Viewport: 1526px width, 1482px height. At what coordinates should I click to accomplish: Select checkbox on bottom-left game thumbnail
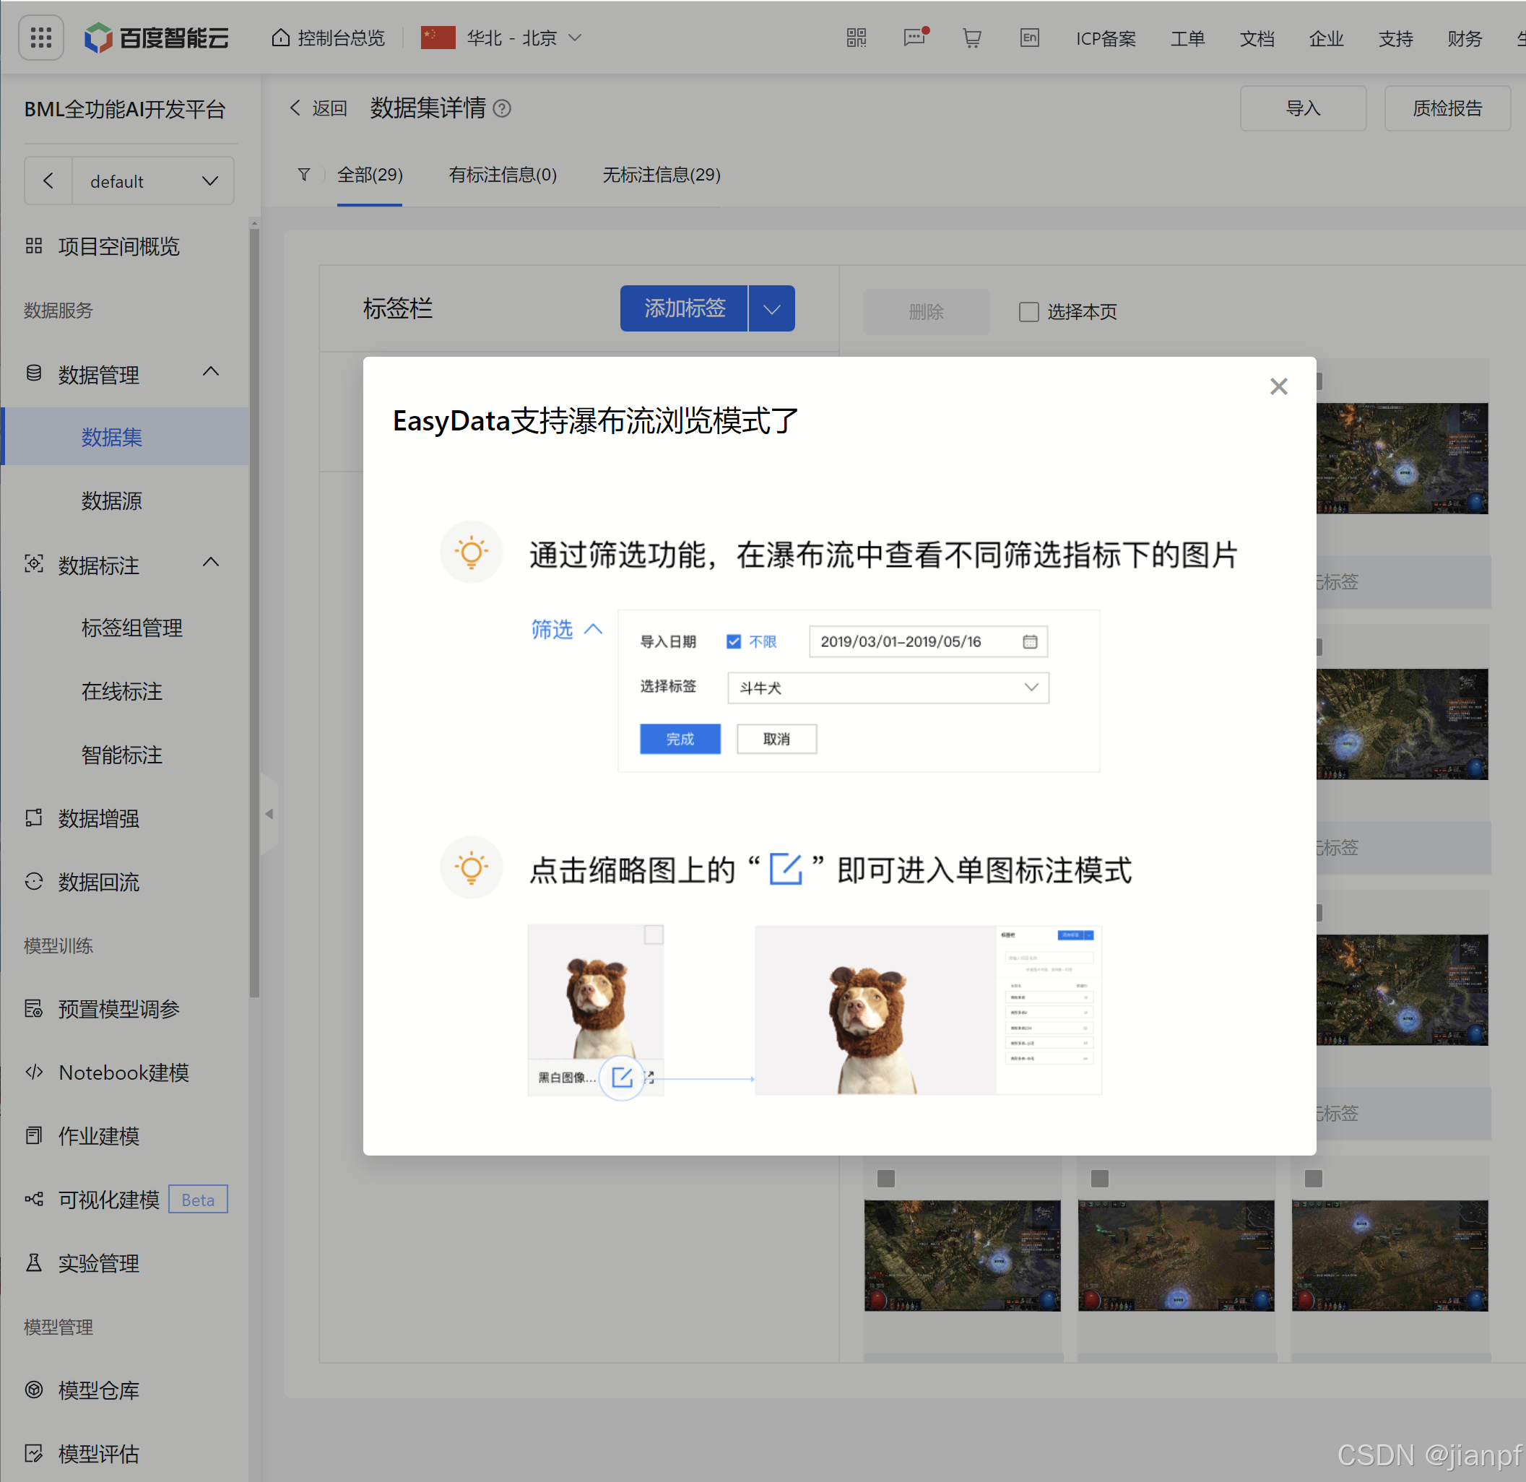[x=885, y=1178]
